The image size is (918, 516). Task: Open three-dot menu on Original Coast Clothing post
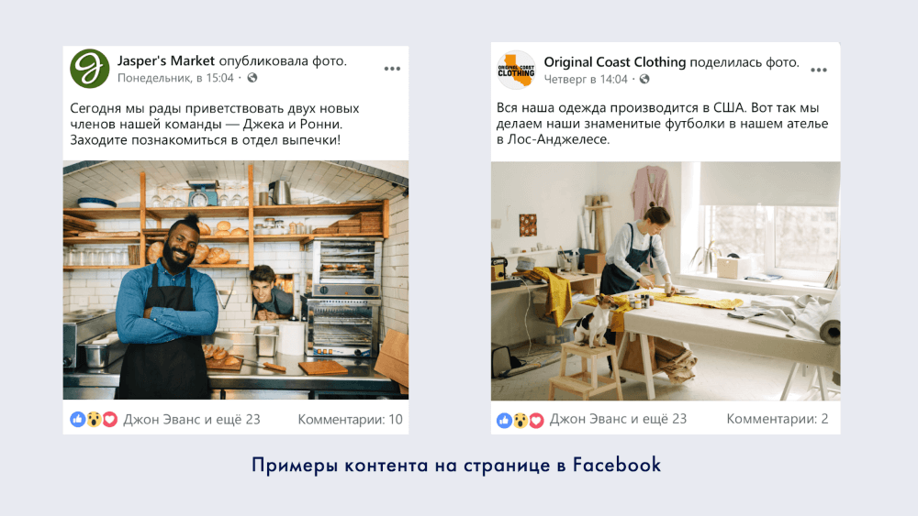tap(819, 71)
